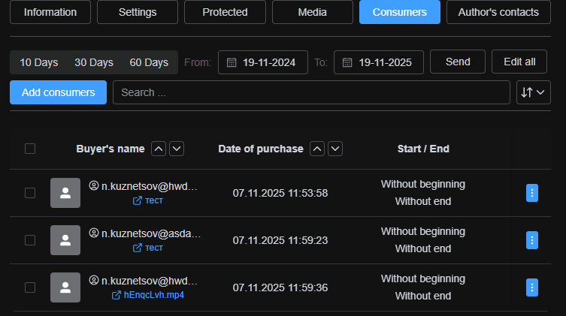Select the Consumers tab
Image resolution: width=566 pixels, height=316 pixels.
coord(400,12)
